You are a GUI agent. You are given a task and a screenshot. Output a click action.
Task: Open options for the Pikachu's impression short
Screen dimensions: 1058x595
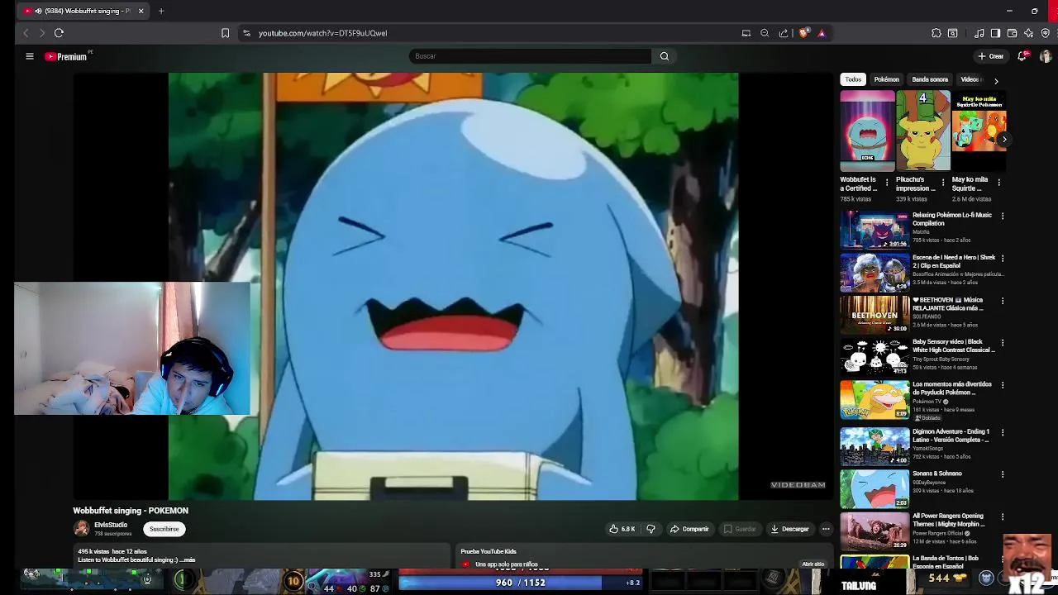(x=943, y=183)
